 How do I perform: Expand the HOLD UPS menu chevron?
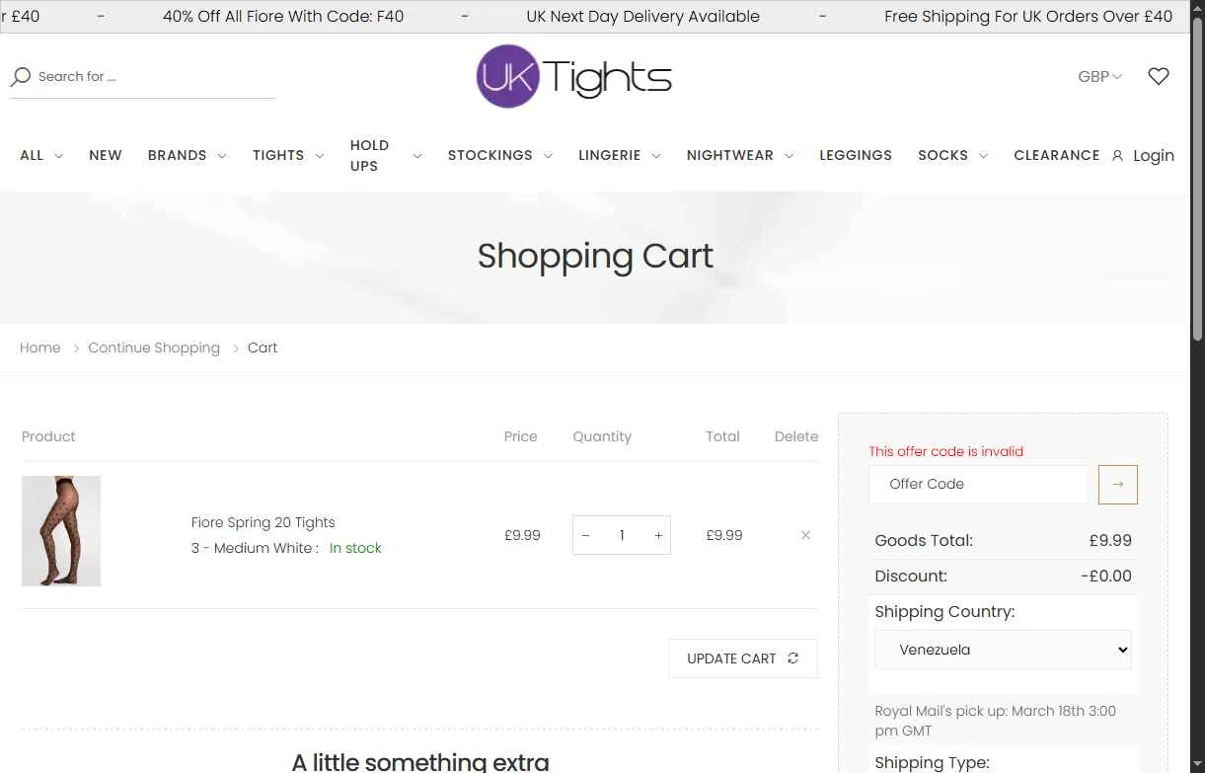pos(417,156)
